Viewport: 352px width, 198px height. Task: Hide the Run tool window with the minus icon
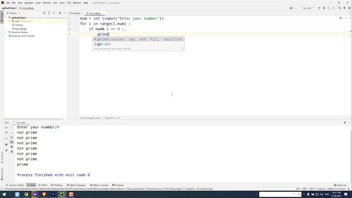click(350, 123)
